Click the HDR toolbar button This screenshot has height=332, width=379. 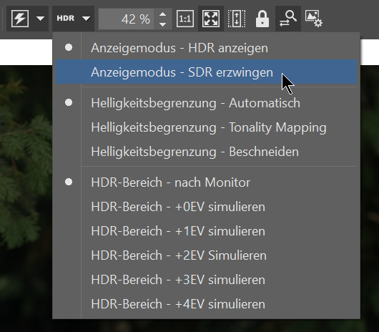[66, 19]
